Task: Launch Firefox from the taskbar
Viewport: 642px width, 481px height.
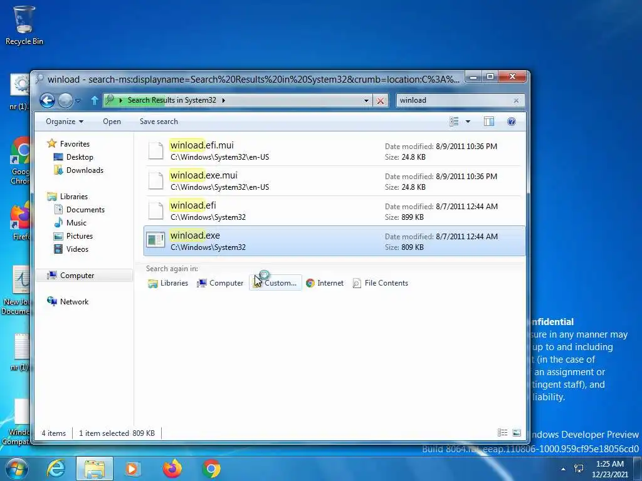Action: [172, 468]
